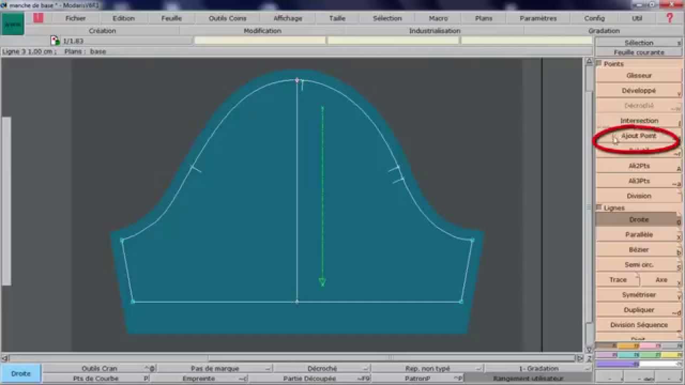Click the red exclamation icon beside Fichier
This screenshot has width=685, height=385.
38,18
